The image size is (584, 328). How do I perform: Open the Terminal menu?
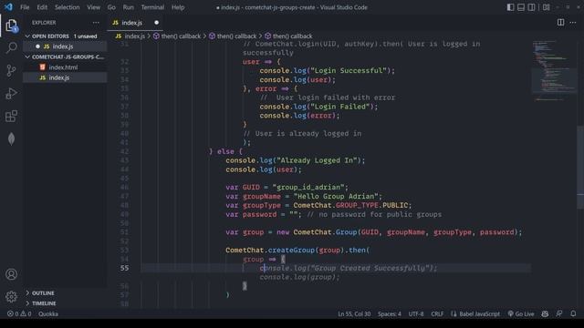pos(152,7)
